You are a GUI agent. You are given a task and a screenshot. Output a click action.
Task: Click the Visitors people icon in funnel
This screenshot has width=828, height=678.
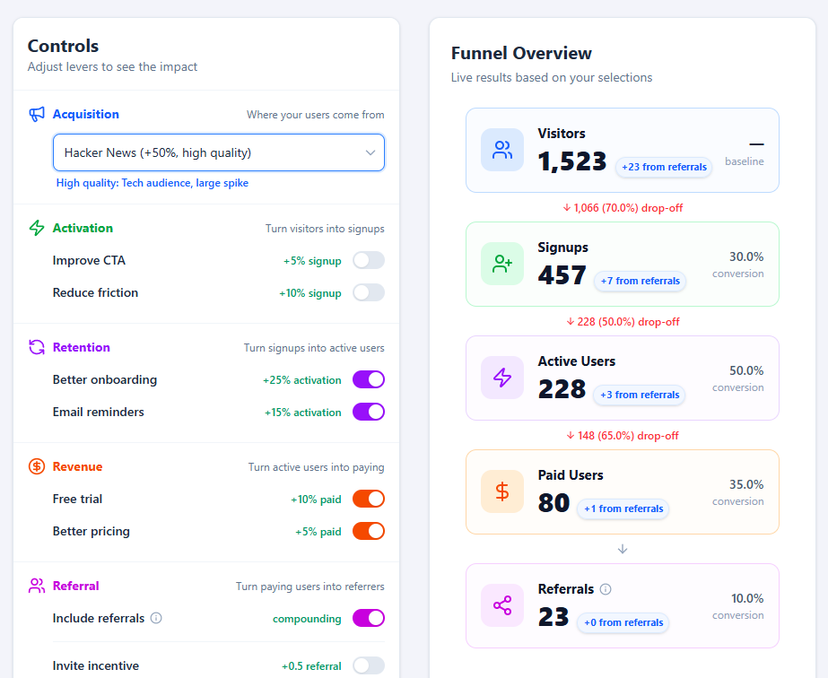click(x=502, y=150)
